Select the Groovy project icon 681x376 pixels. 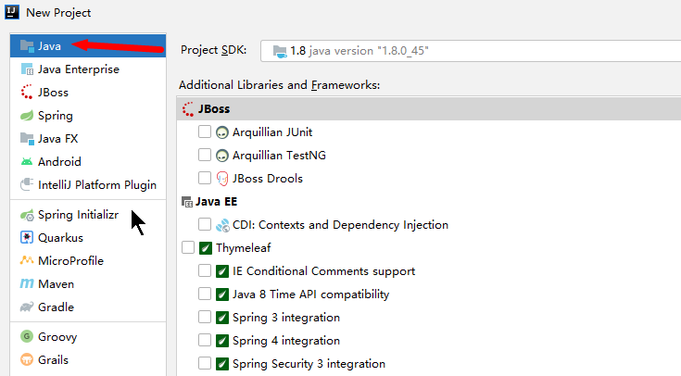click(27, 337)
